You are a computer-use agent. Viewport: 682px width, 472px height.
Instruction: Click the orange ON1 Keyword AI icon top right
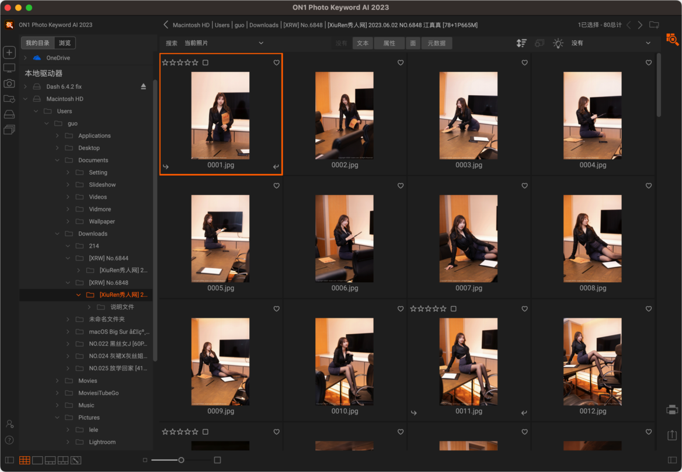click(672, 40)
